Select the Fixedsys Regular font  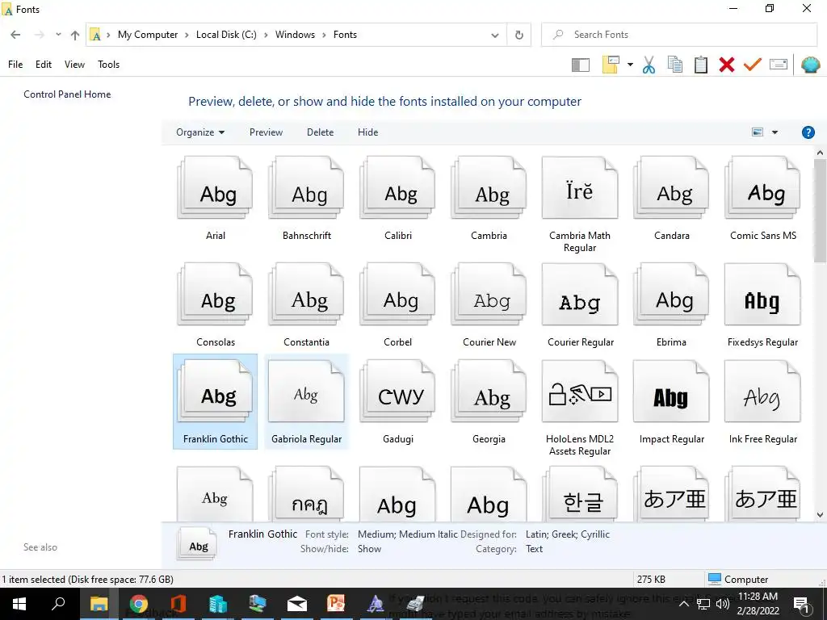(762, 305)
